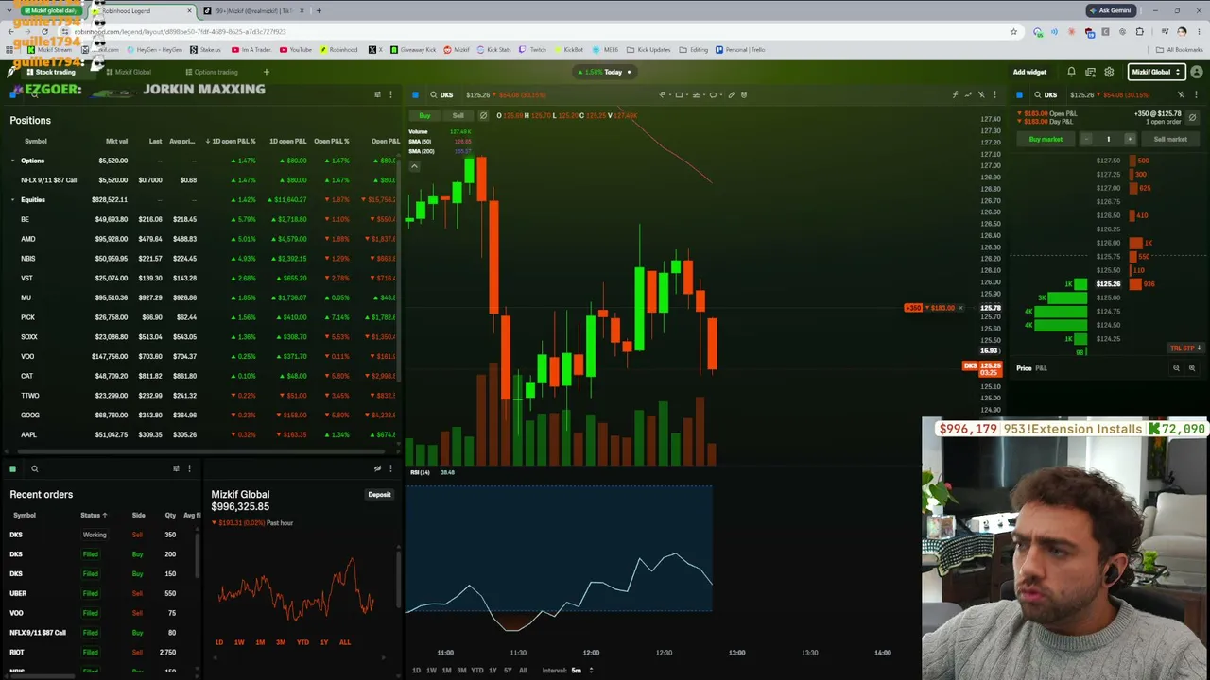
Task: Collapse the Options positions group
Action: pyautogui.click(x=13, y=161)
